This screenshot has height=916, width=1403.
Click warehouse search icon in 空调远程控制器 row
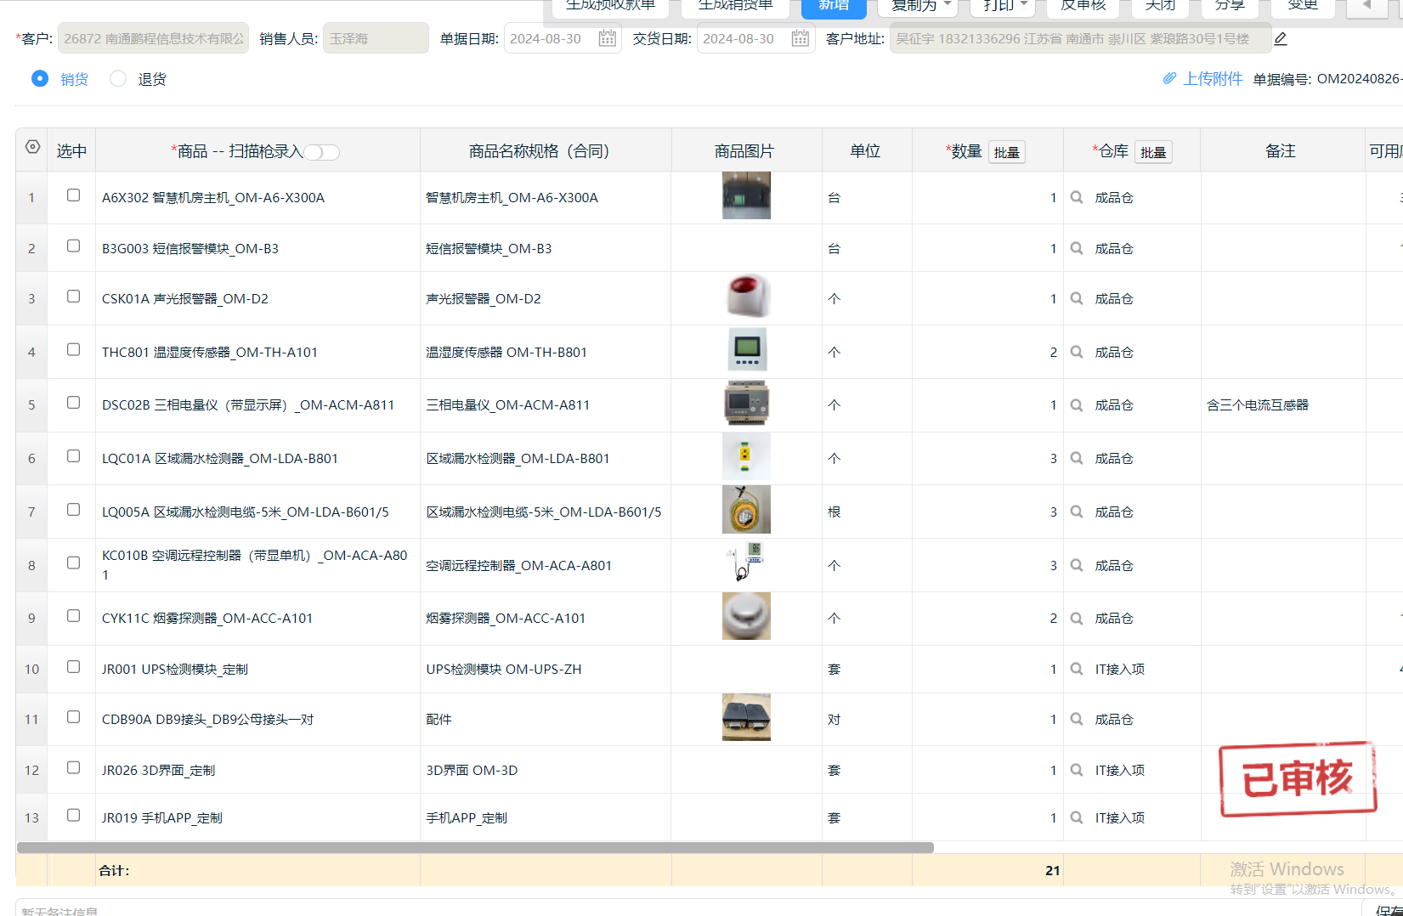click(x=1077, y=565)
